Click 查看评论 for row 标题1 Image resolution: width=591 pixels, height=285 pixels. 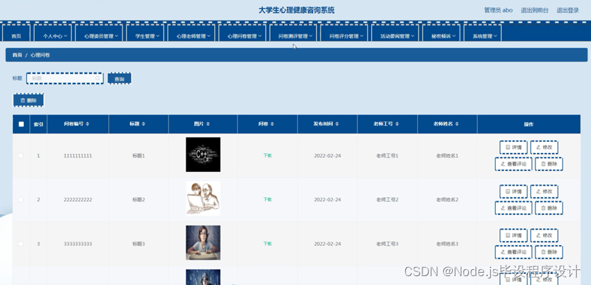coord(513,164)
